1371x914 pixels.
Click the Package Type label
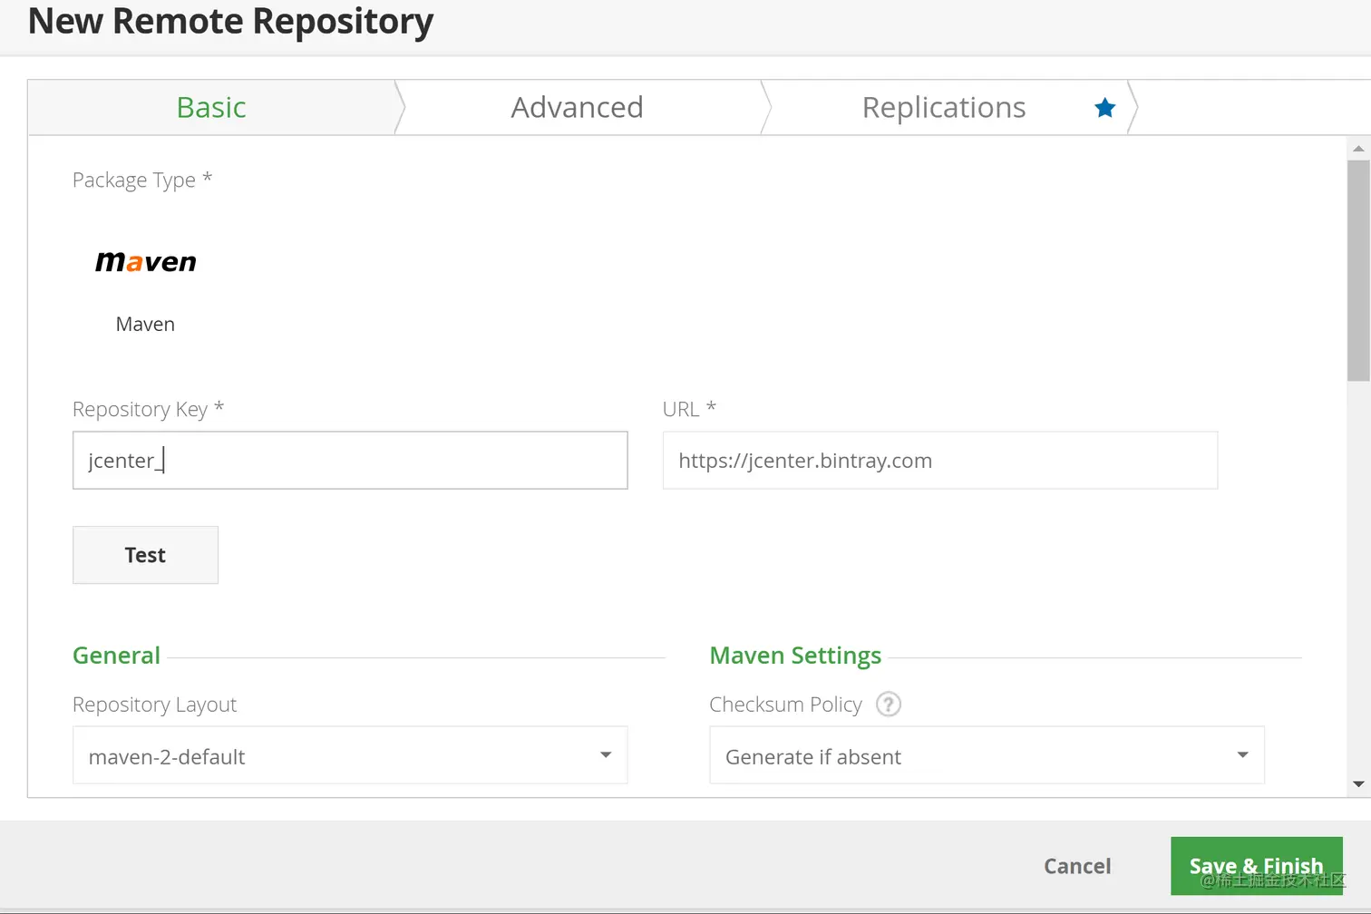[134, 180]
